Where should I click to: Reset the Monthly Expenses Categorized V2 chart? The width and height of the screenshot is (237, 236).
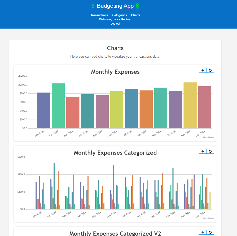point(210,232)
